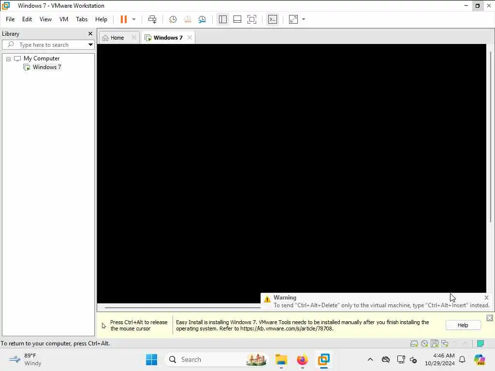
Task: Click VMware Workstation taskbar icon
Action: click(323, 359)
